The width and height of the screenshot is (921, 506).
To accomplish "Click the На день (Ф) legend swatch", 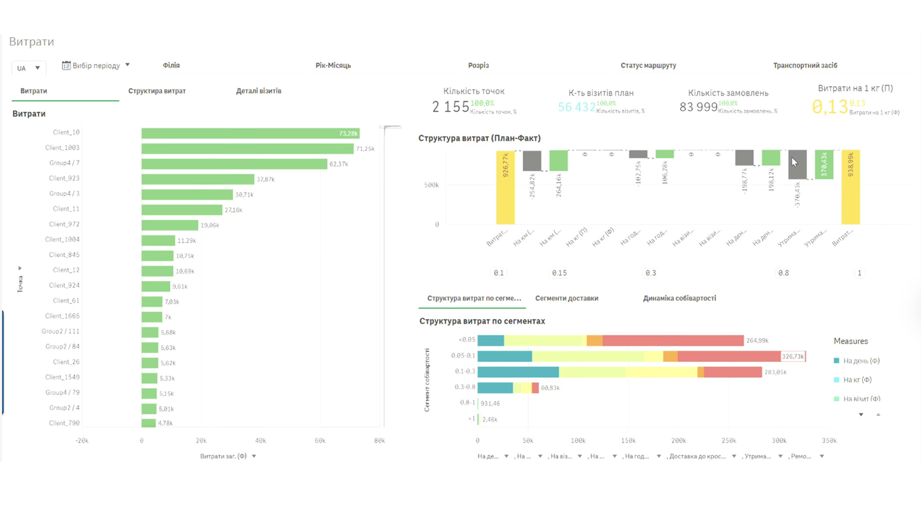I will coord(837,361).
